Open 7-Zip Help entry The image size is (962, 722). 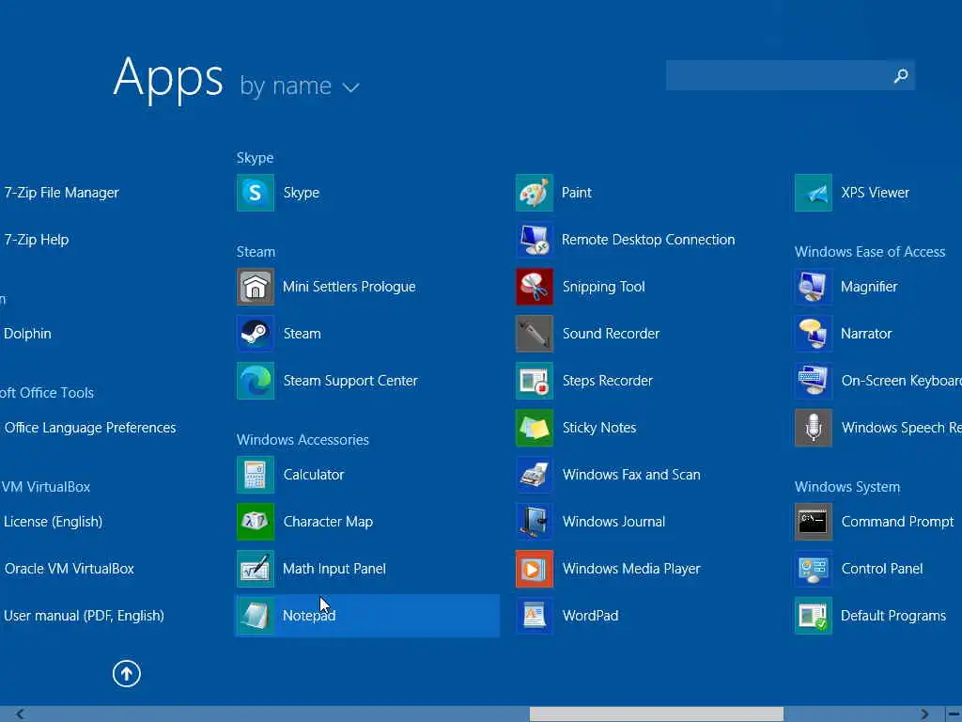click(37, 240)
